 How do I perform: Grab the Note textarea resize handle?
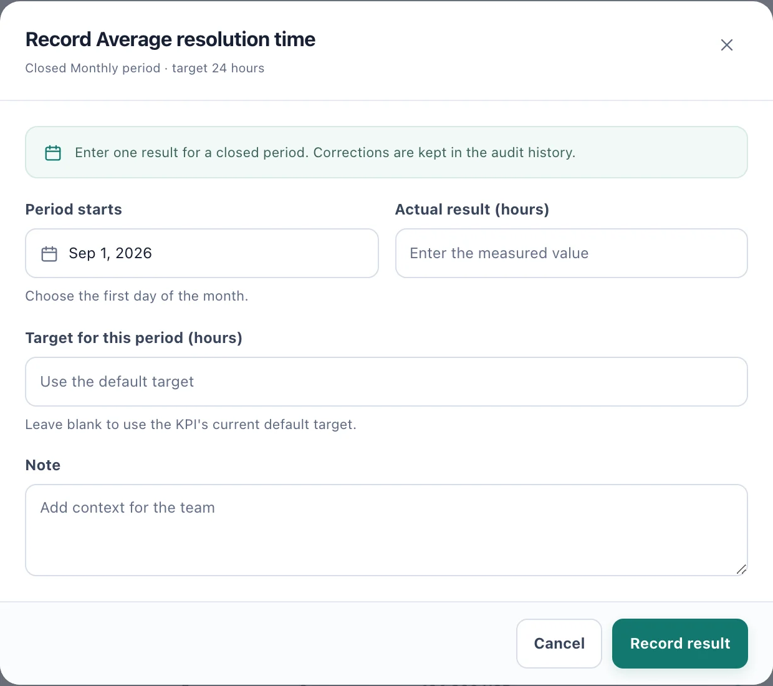[x=741, y=569]
